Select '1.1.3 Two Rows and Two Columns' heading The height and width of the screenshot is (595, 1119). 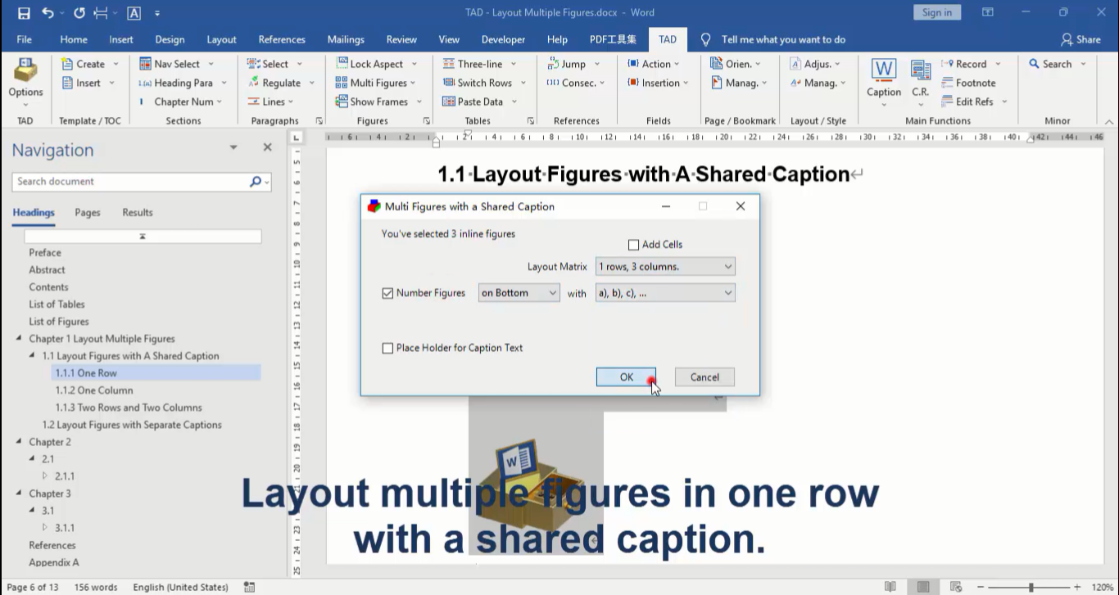pos(129,408)
